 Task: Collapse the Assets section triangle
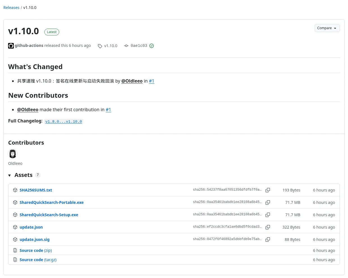click(10, 176)
